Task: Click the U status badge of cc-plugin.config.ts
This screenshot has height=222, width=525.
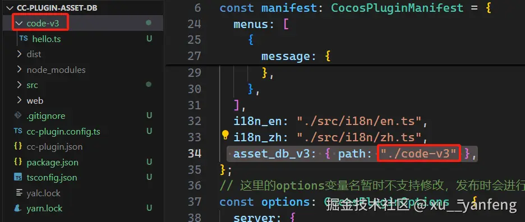Action: click(149, 131)
